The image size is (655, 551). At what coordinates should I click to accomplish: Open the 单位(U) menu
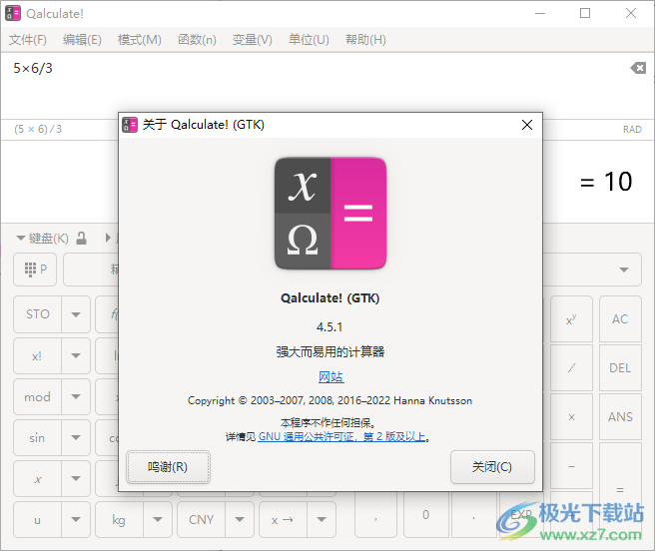click(309, 40)
